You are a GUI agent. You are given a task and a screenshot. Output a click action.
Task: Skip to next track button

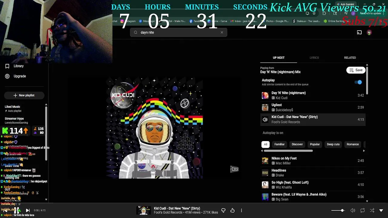28,210
